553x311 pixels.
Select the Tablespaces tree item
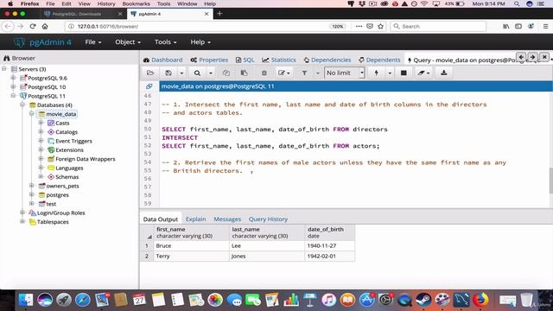53,222
